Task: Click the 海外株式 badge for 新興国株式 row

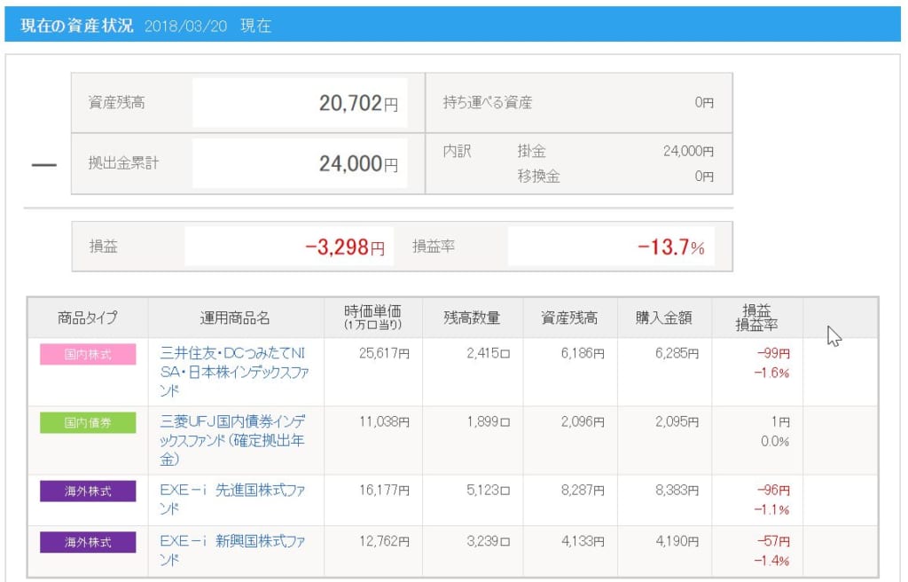Action: pos(88,542)
